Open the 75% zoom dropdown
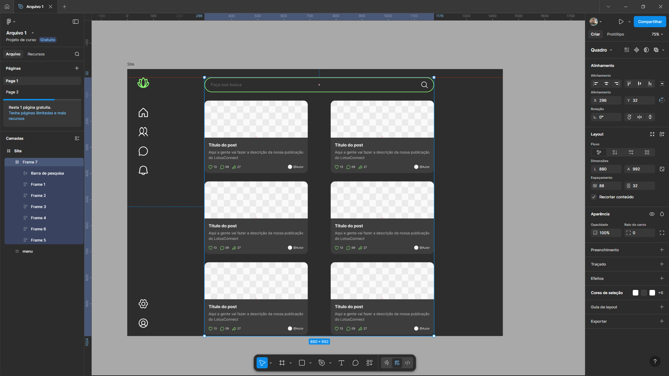This screenshot has width=669, height=376. (657, 34)
